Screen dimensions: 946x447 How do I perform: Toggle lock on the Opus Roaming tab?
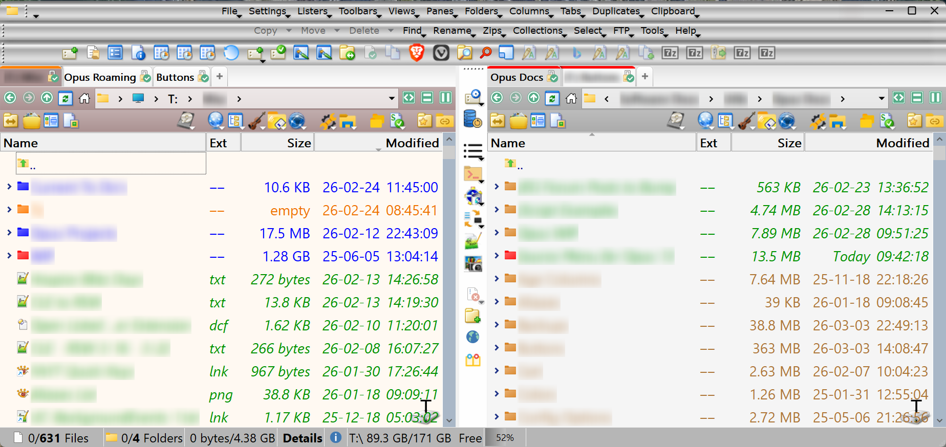(146, 77)
